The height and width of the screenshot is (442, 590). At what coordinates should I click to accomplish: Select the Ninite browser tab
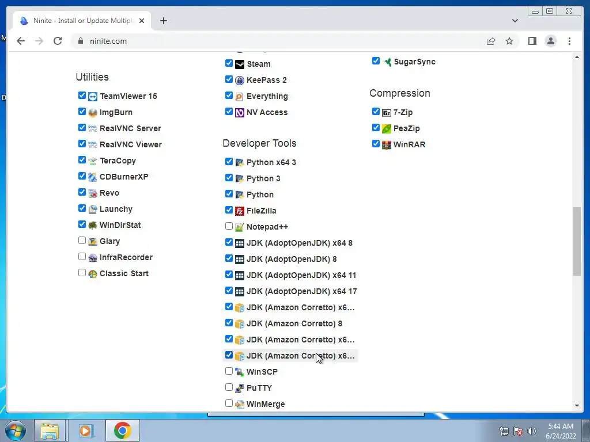[x=82, y=21]
